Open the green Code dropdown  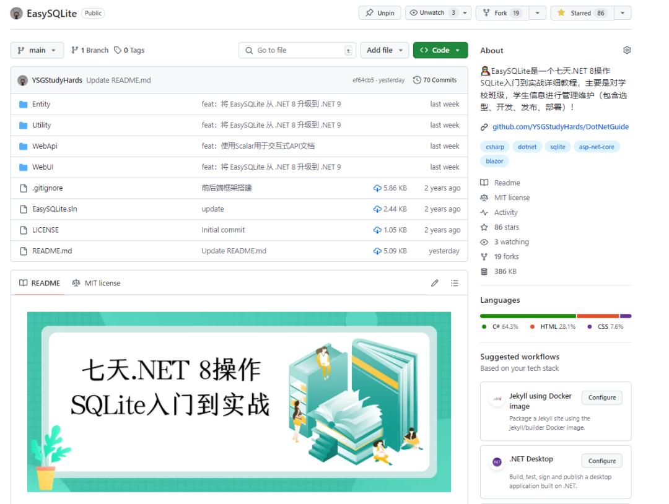pos(440,50)
